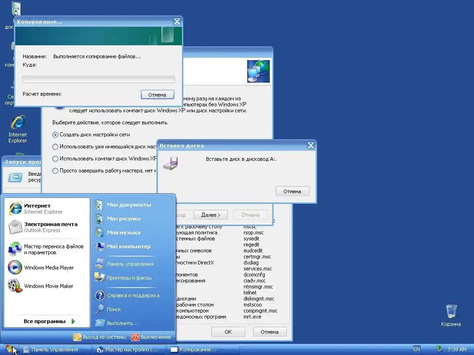474x355 pixels.
Task: Click diskmgmt.msc entry in list
Action: 259,299
